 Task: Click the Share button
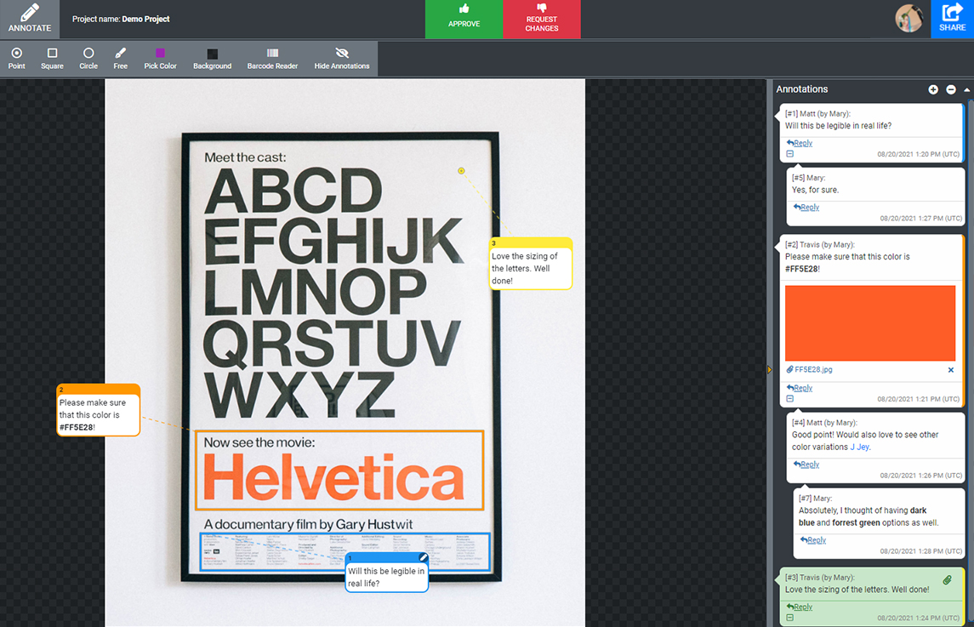tap(952, 19)
